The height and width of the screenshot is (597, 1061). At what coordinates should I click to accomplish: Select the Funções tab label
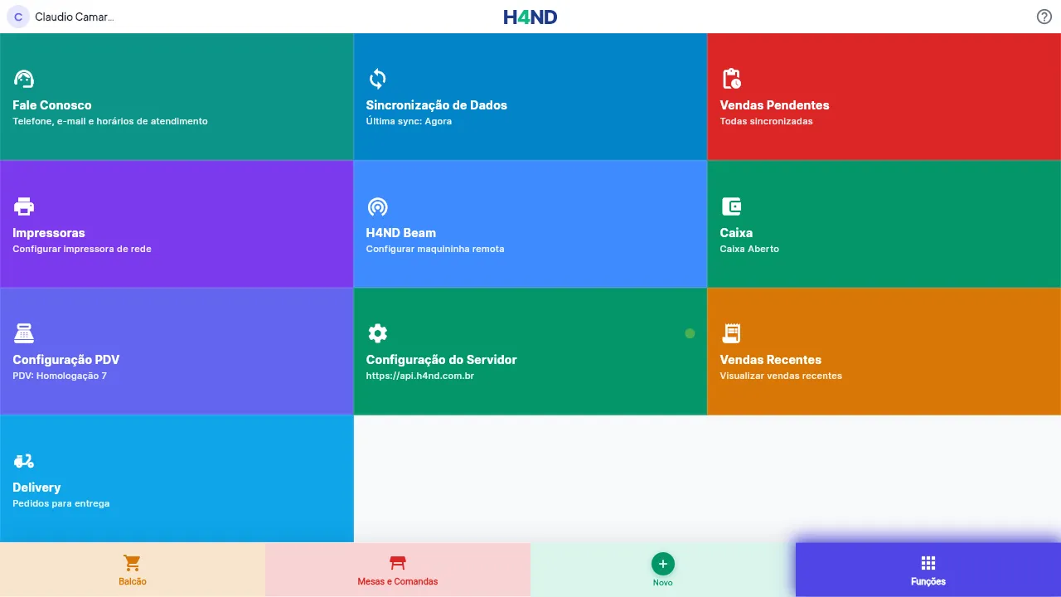[x=928, y=581]
